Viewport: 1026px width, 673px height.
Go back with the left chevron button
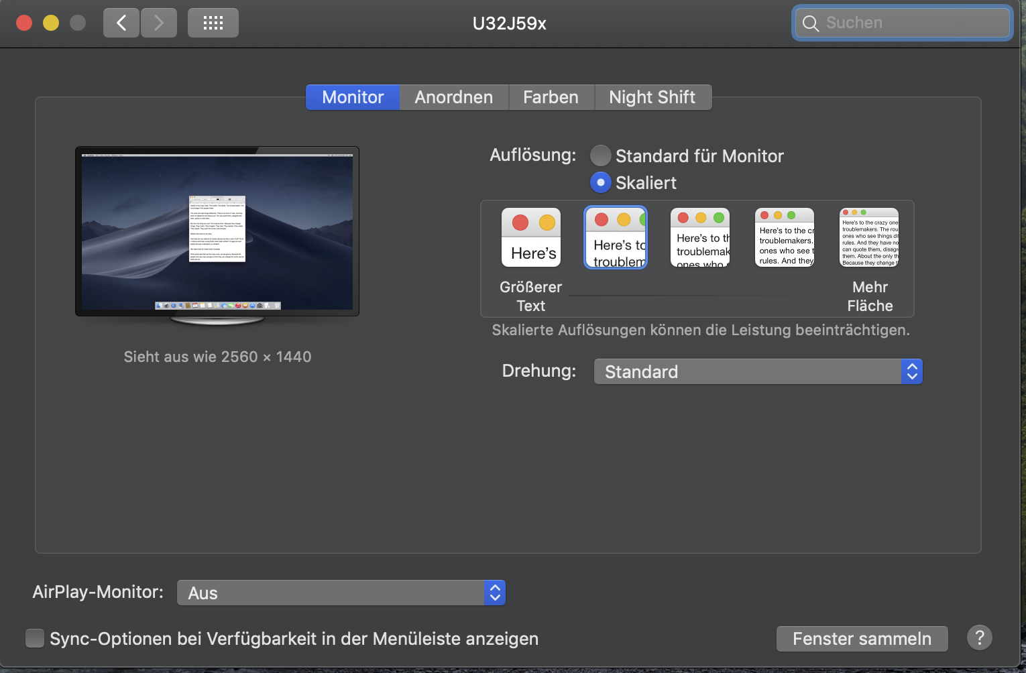(121, 23)
